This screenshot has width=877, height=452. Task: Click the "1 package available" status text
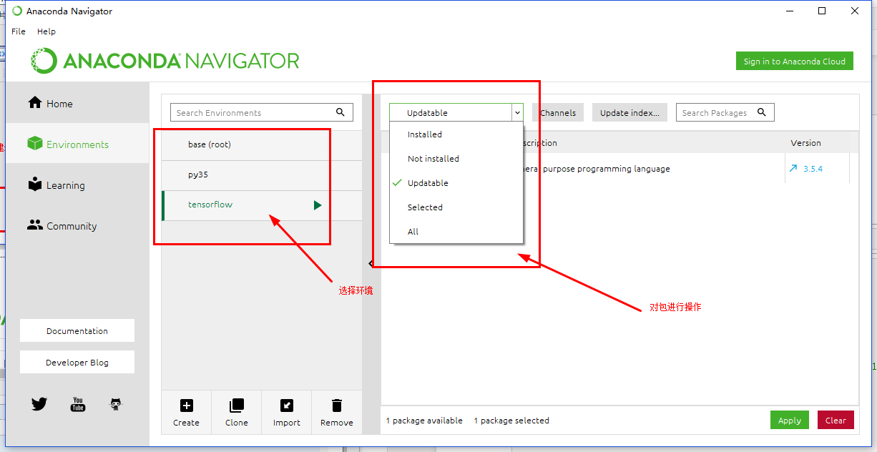[x=424, y=421]
